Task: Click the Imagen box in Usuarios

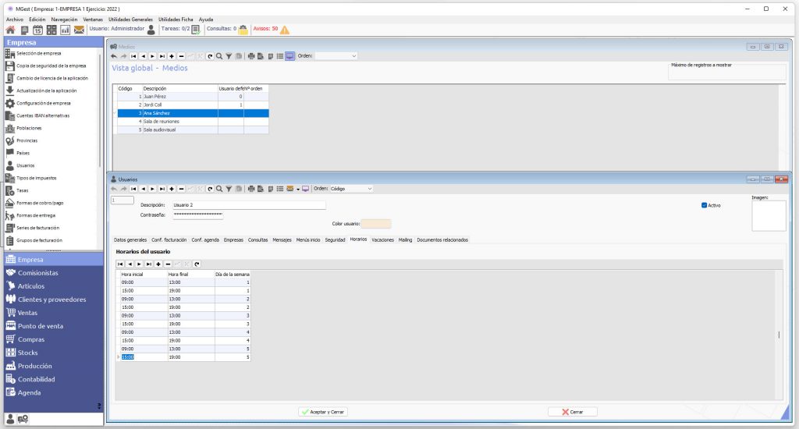Action: click(x=769, y=216)
